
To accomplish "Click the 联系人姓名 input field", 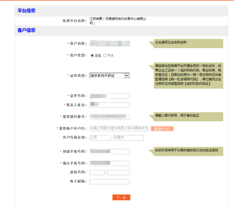I will 109,105.
